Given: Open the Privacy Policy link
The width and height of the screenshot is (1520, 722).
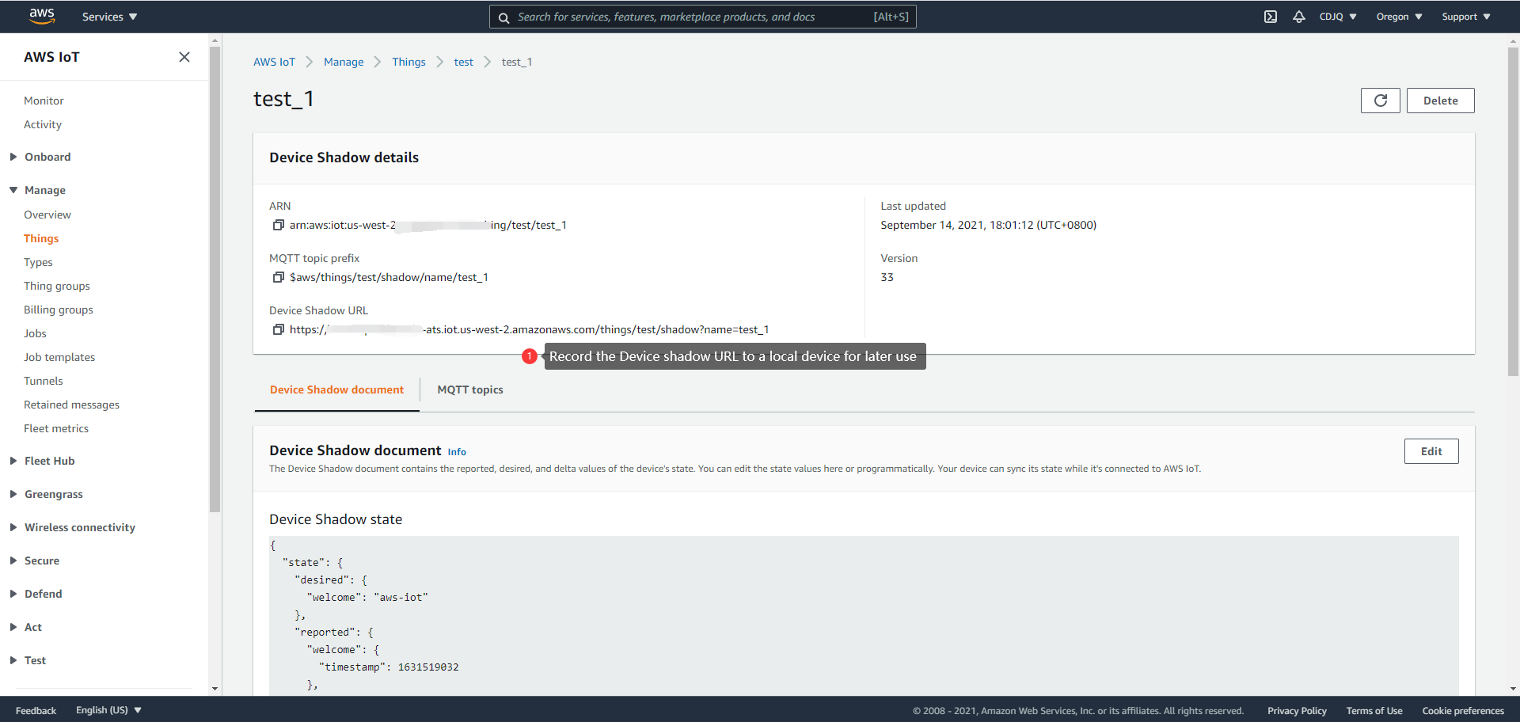Looking at the screenshot, I should pyautogui.click(x=1297, y=711).
